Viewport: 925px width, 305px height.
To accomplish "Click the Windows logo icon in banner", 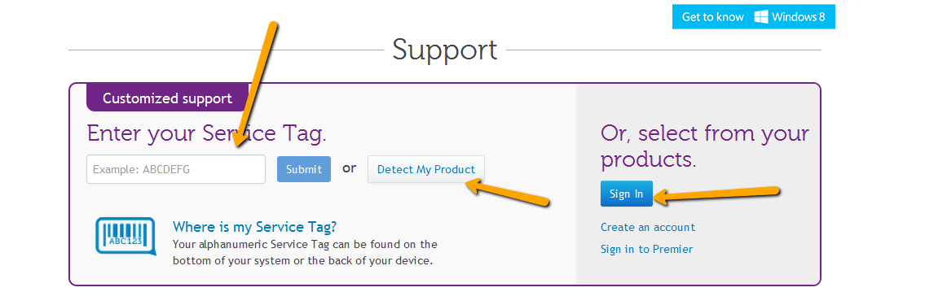I will pyautogui.click(x=760, y=16).
